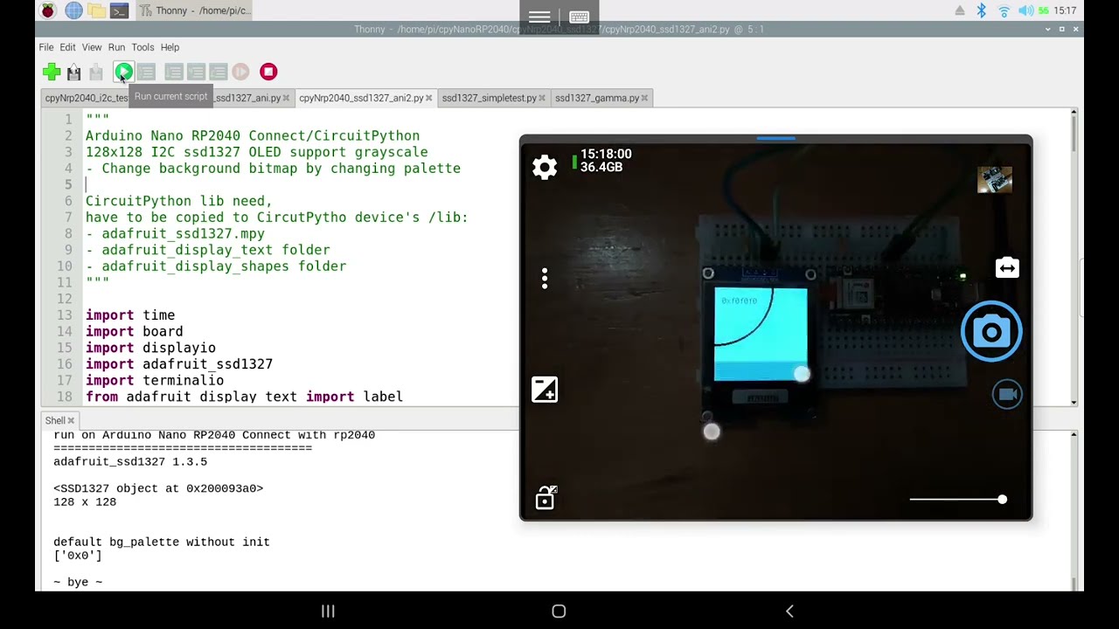Open last photo gallery thumbnail in camera
Image resolution: width=1119 pixels, height=629 pixels.
coord(994,179)
